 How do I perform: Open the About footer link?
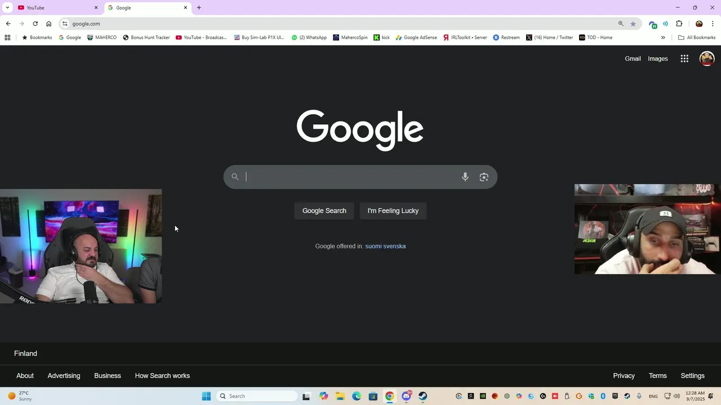click(x=25, y=376)
